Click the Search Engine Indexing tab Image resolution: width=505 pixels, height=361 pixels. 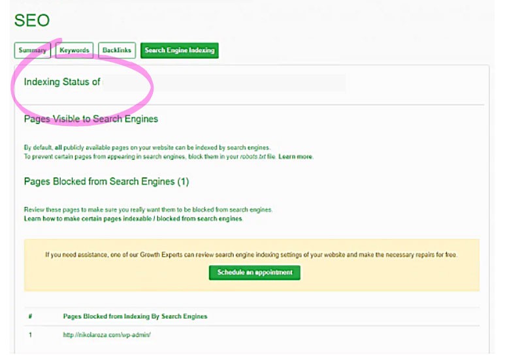179,50
